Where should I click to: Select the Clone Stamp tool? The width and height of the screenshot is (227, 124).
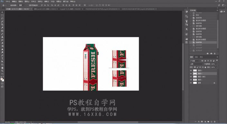2,37
